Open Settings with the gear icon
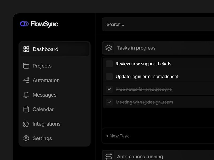214x160 pixels. (26, 138)
